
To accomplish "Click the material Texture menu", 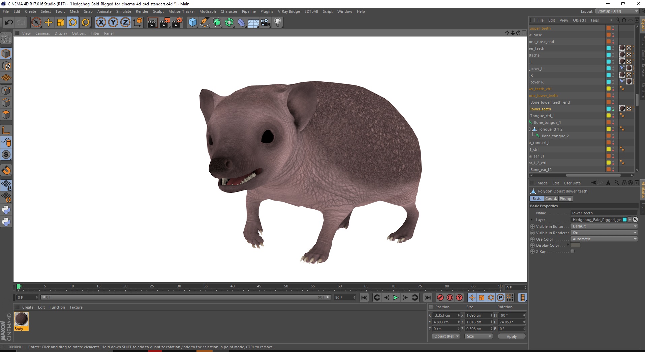I will click(76, 307).
